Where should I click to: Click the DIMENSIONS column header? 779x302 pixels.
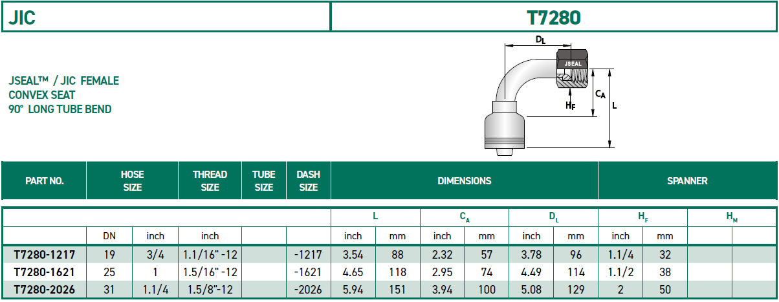(464, 181)
